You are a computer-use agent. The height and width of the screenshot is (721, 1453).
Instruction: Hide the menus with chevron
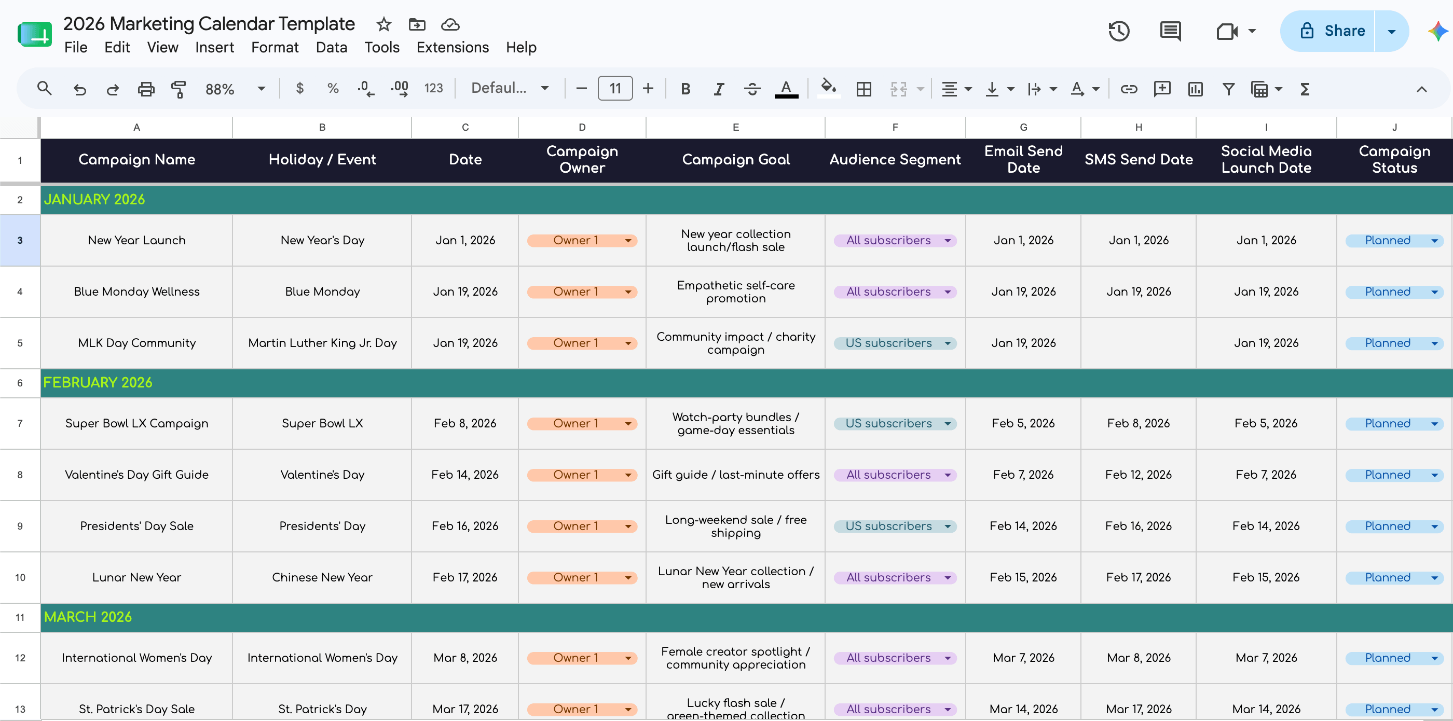pos(1421,89)
